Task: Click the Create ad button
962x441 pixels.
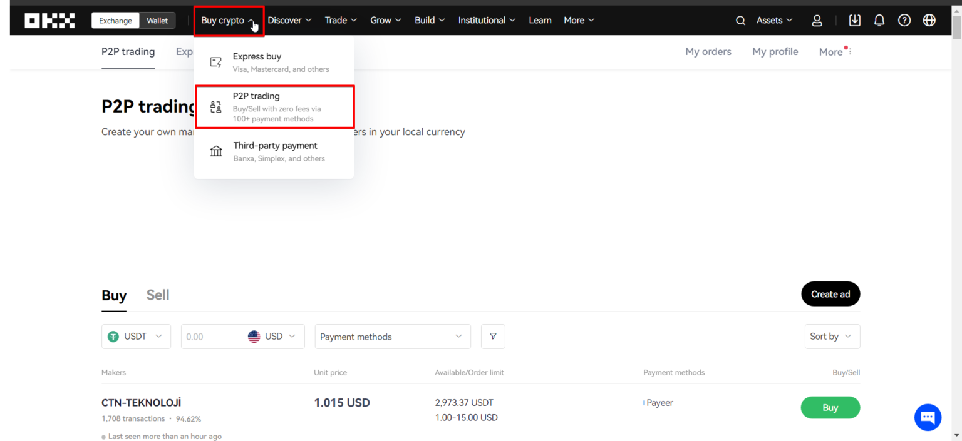Action: coord(830,294)
